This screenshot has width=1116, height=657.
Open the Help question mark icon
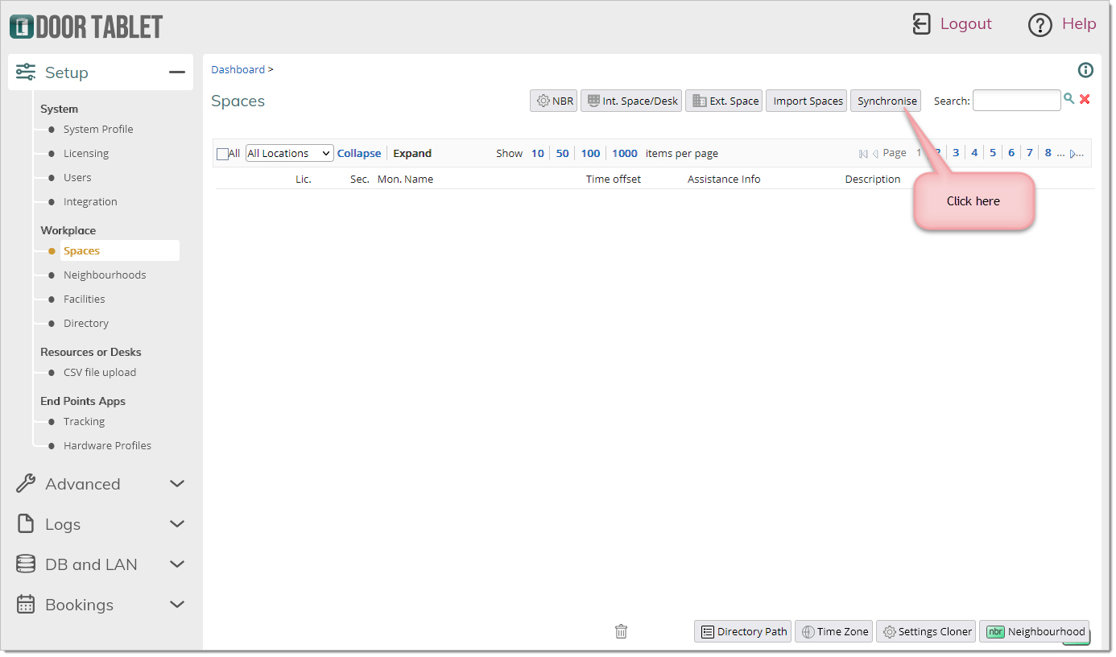pyautogui.click(x=1040, y=25)
